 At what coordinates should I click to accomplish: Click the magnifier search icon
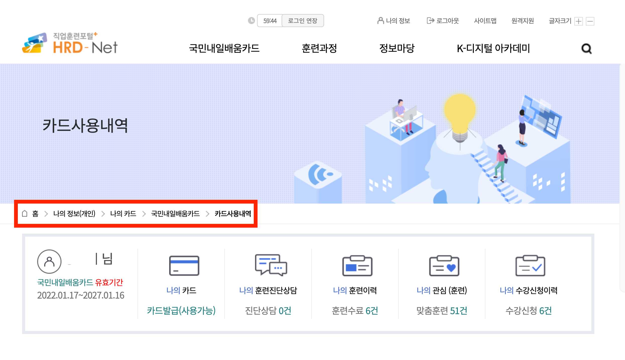pos(586,49)
